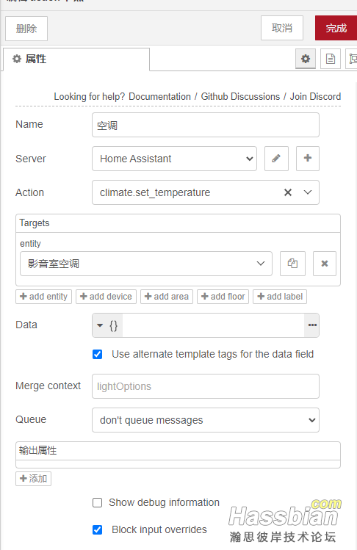Viewport: 357px width, 550px height.
Task: Select the 属性 tab
Action: 76,59
